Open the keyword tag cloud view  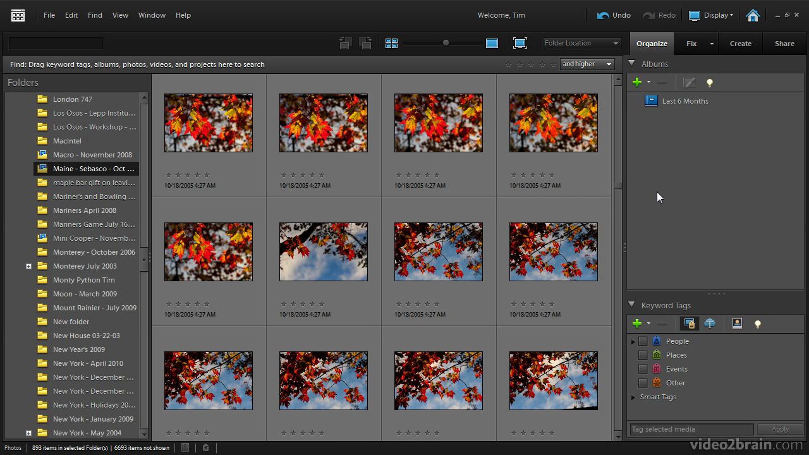tap(710, 323)
